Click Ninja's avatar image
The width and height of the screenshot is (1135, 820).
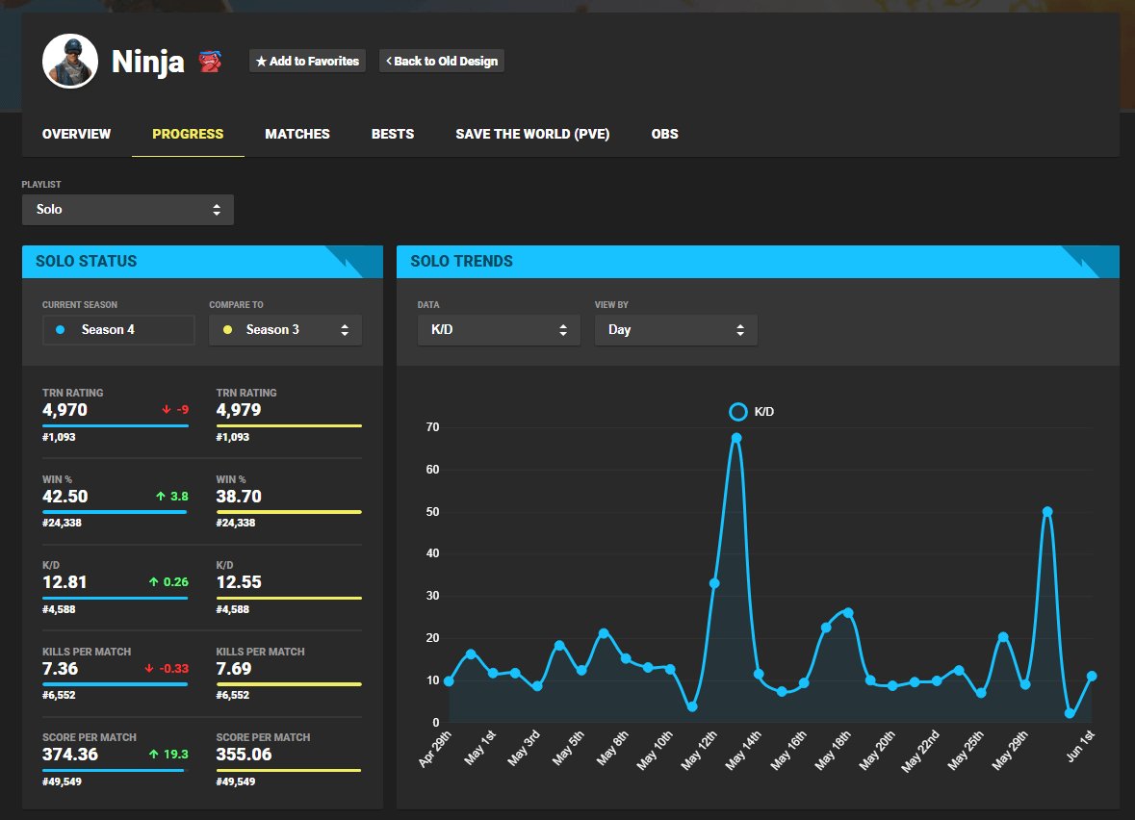tap(69, 61)
